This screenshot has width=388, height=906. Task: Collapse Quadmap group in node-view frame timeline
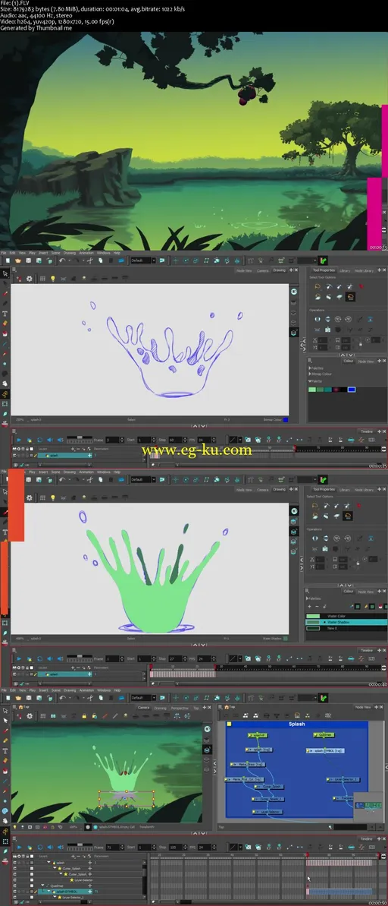44,885
